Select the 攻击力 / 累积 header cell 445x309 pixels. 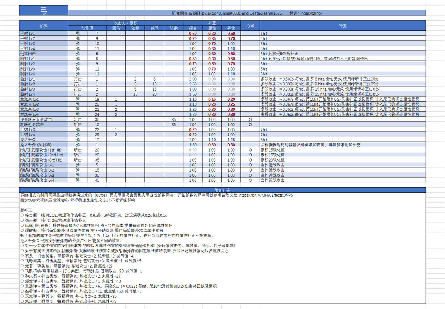(126, 23)
